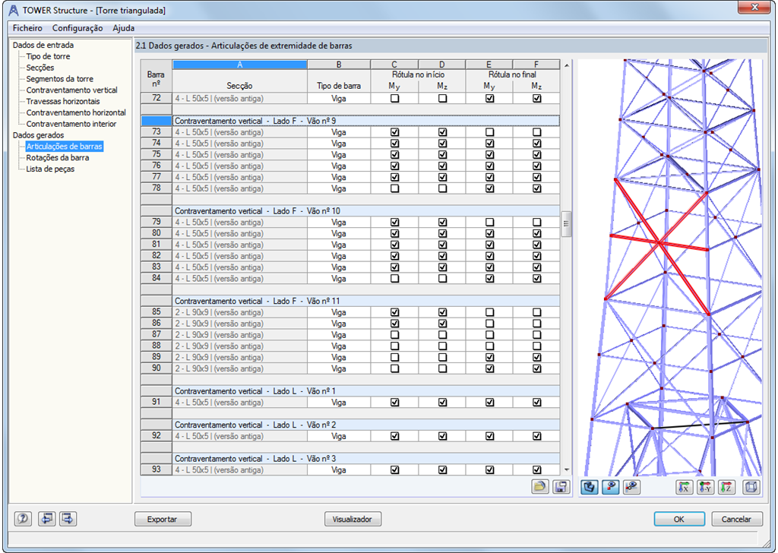Click Dados gerados tree heading
The height and width of the screenshot is (553, 778).
click(x=38, y=135)
